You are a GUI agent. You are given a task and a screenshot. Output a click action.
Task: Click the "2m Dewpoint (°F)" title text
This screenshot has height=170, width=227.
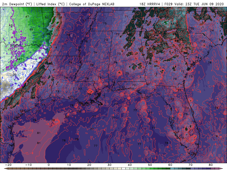coord(17,4)
